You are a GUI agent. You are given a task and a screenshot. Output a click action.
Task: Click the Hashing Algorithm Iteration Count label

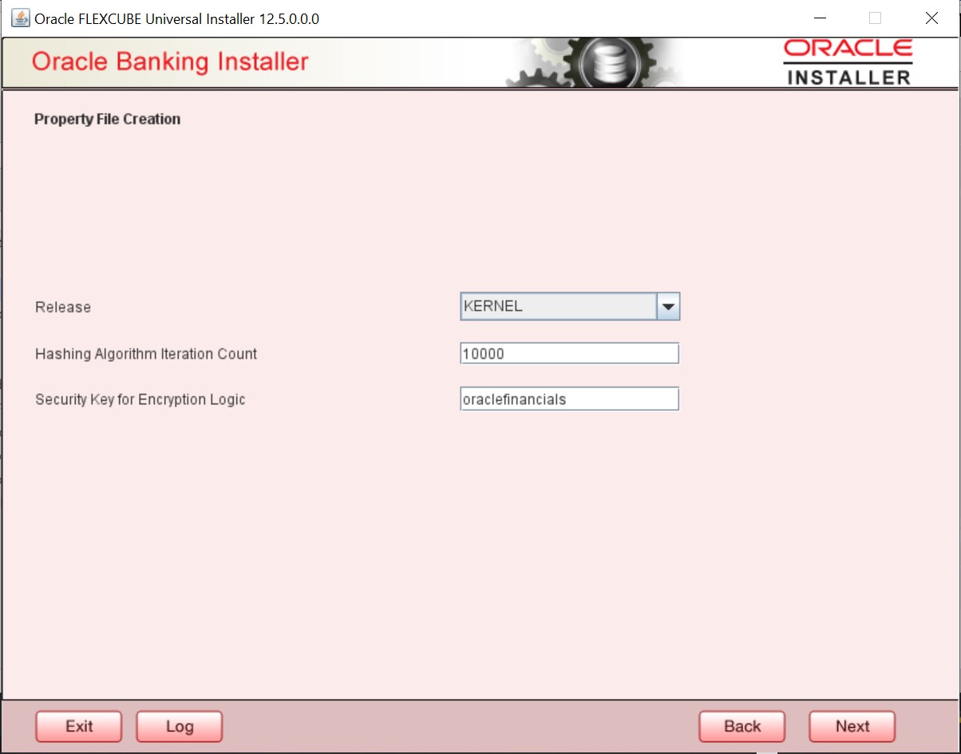pyautogui.click(x=146, y=353)
